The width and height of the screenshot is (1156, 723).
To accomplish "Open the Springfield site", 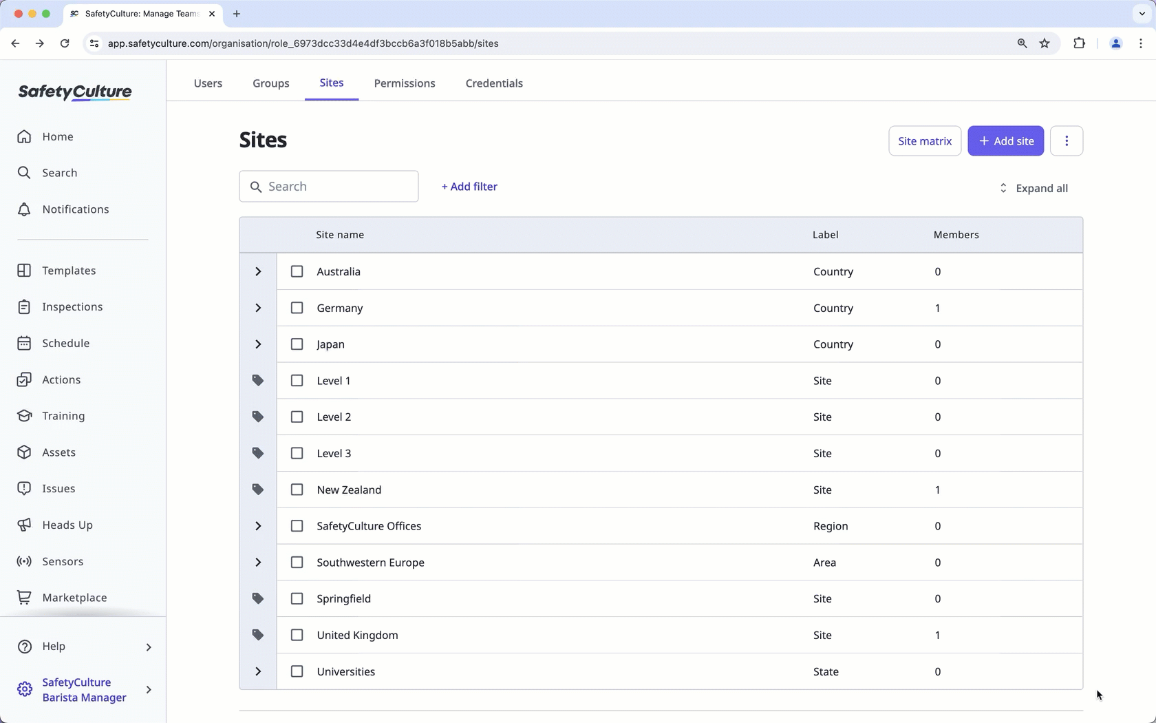I will 344,598.
